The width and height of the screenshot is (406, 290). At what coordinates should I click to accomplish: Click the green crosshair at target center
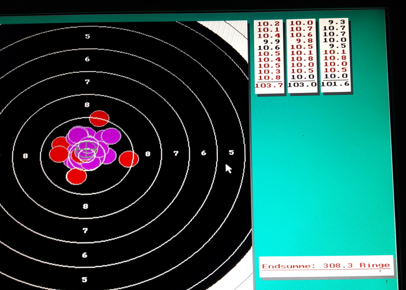click(87, 150)
